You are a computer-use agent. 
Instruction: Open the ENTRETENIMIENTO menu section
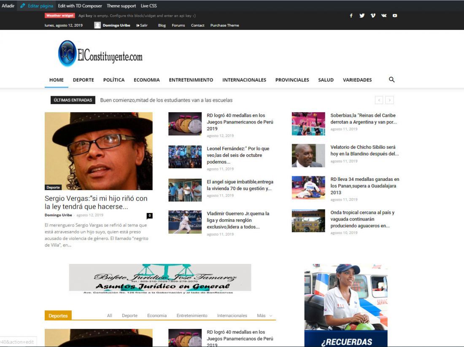(x=191, y=80)
